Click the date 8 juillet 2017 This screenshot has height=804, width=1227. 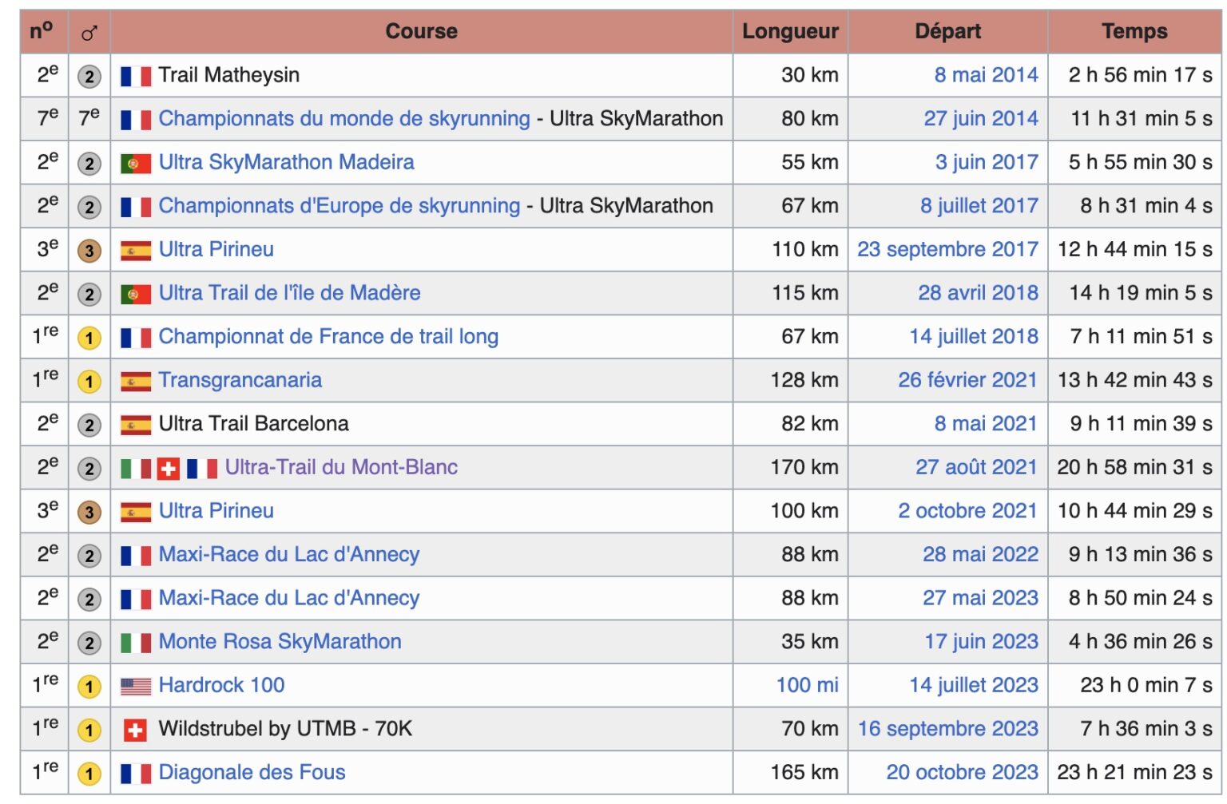click(979, 206)
